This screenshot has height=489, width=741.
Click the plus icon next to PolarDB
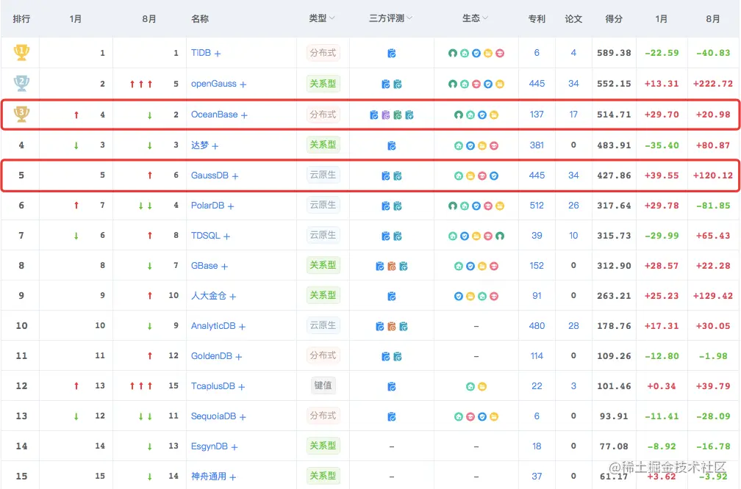coord(231,206)
